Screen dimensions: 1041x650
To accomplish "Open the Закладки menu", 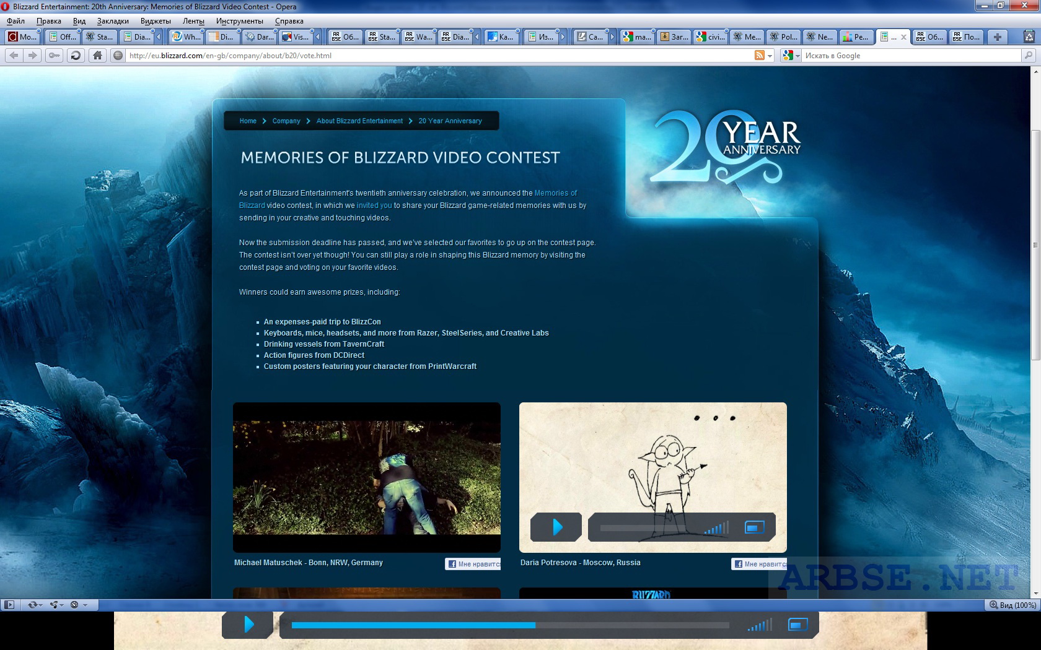I will (113, 21).
